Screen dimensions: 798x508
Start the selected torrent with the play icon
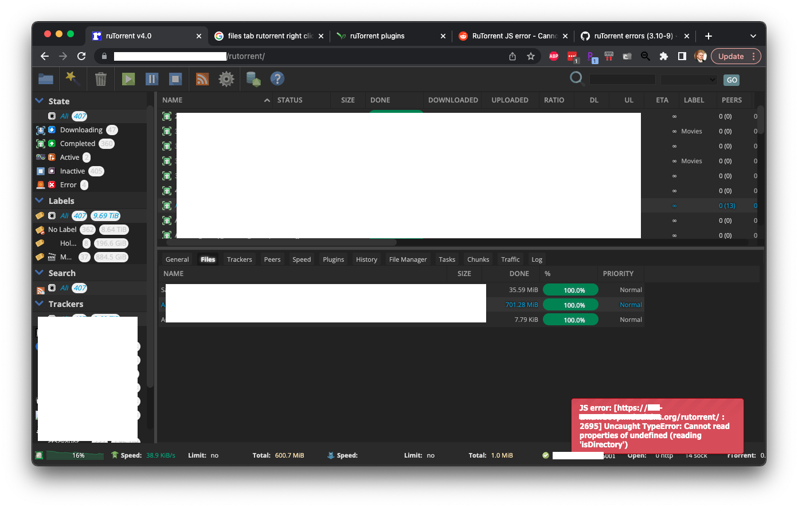tap(127, 78)
